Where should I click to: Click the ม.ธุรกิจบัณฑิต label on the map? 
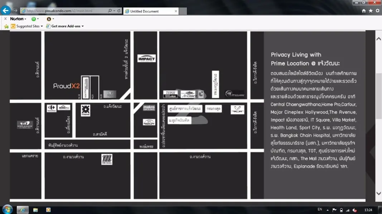(x=179, y=120)
